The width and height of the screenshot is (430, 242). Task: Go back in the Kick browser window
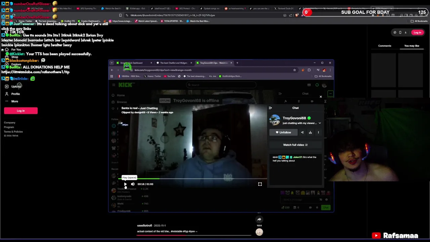(x=112, y=70)
